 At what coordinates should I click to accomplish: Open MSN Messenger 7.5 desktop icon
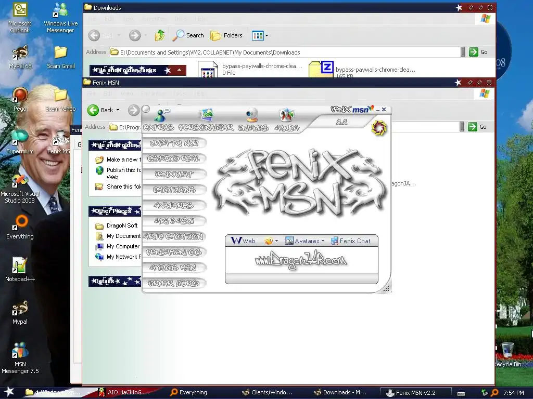point(20,358)
